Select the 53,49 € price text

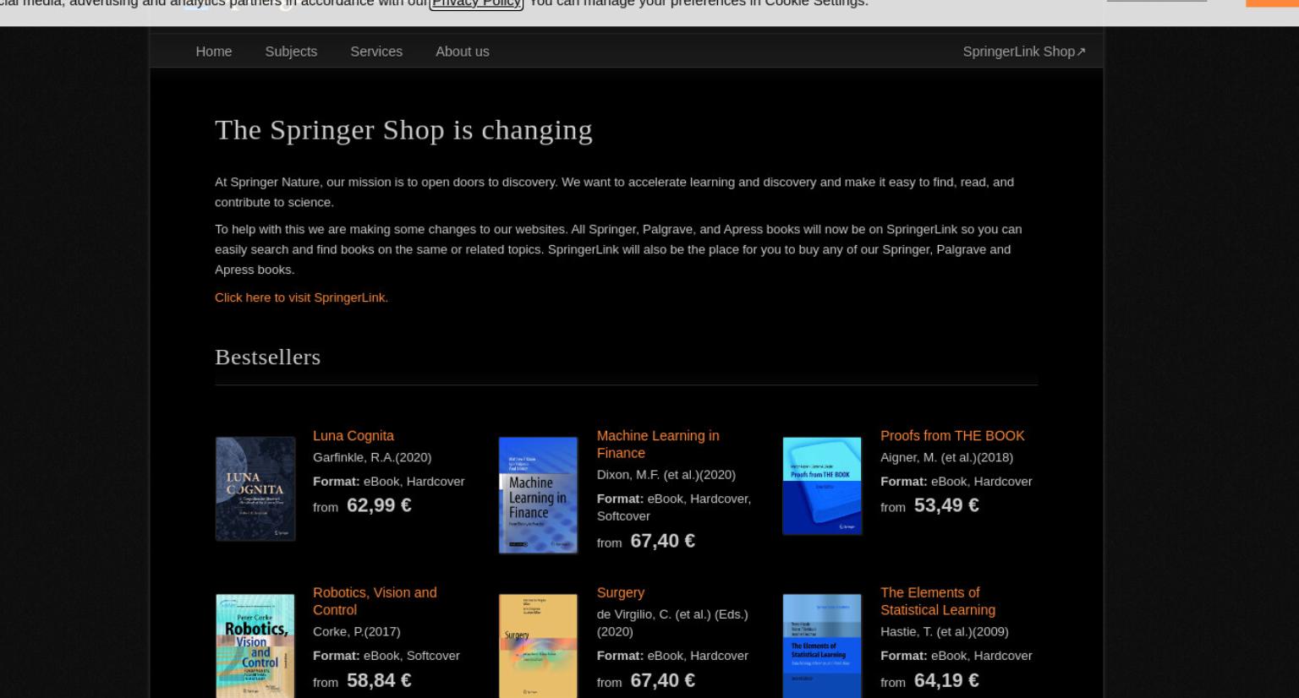946,505
